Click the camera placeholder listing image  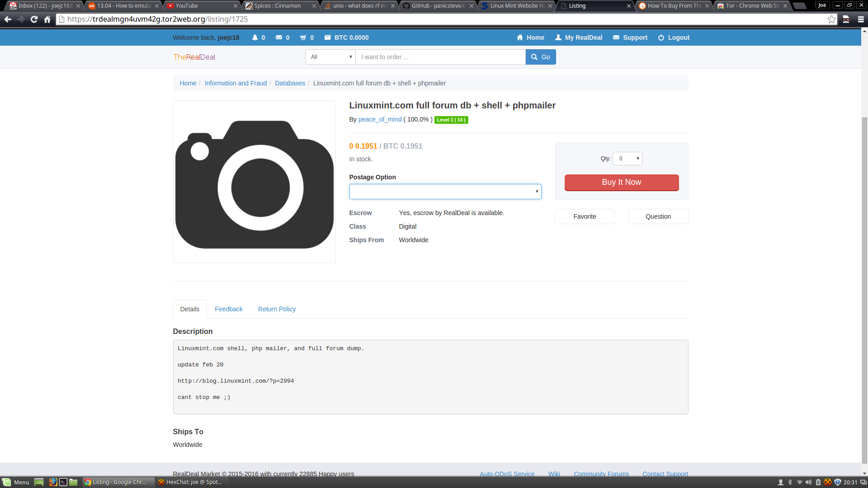pos(255,182)
